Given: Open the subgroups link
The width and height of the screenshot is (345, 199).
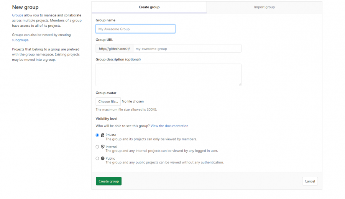Looking at the screenshot, I should point(20,40).
